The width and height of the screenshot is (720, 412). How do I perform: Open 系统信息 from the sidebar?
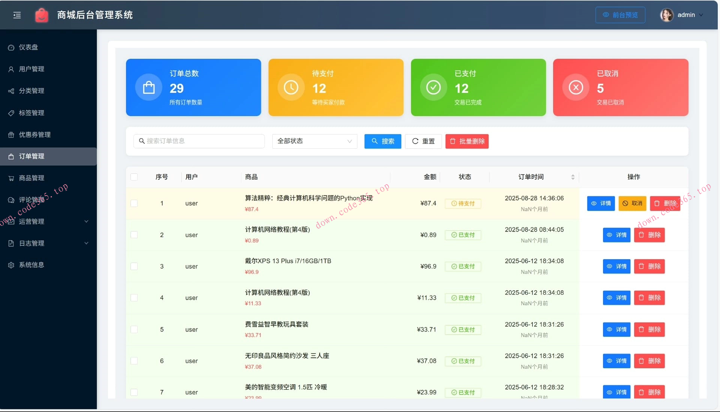pyautogui.click(x=31, y=265)
